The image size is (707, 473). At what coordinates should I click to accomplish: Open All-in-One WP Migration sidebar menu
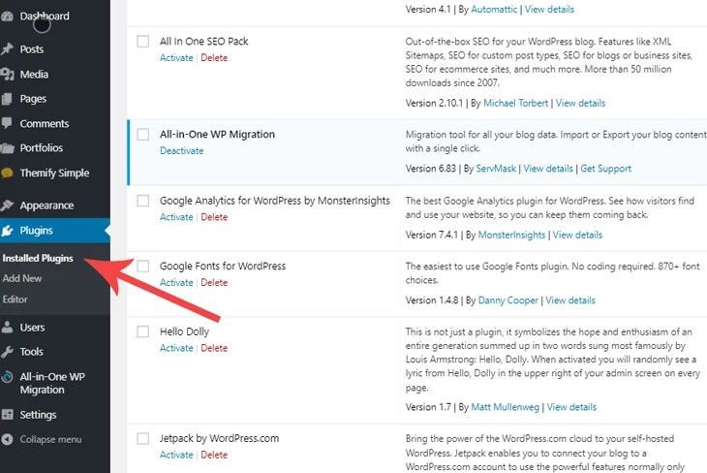pos(52,383)
